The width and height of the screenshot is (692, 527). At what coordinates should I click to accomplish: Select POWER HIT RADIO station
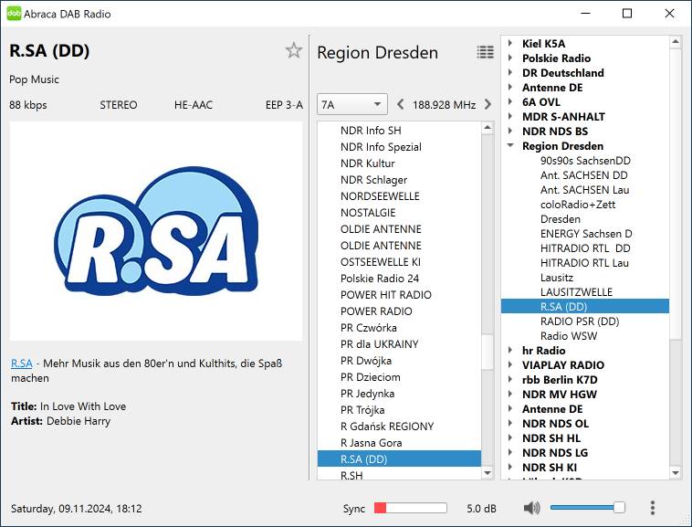click(385, 295)
